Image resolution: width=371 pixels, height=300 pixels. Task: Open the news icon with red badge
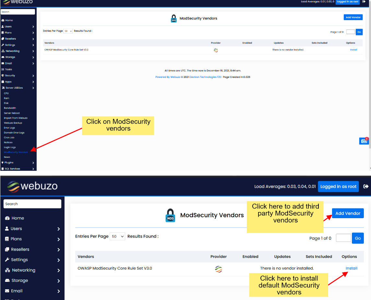tap(364, 141)
